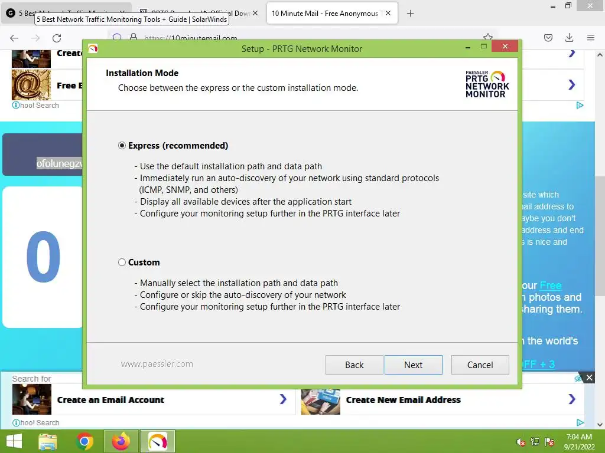Open the Create New Email Address ad link

pos(403,400)
